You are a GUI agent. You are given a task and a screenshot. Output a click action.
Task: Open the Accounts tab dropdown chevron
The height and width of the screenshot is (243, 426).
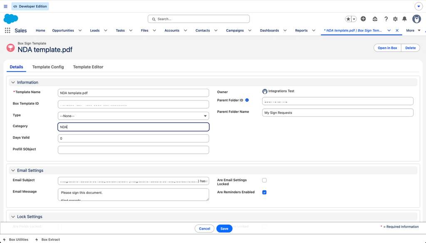tap(185, 30)
